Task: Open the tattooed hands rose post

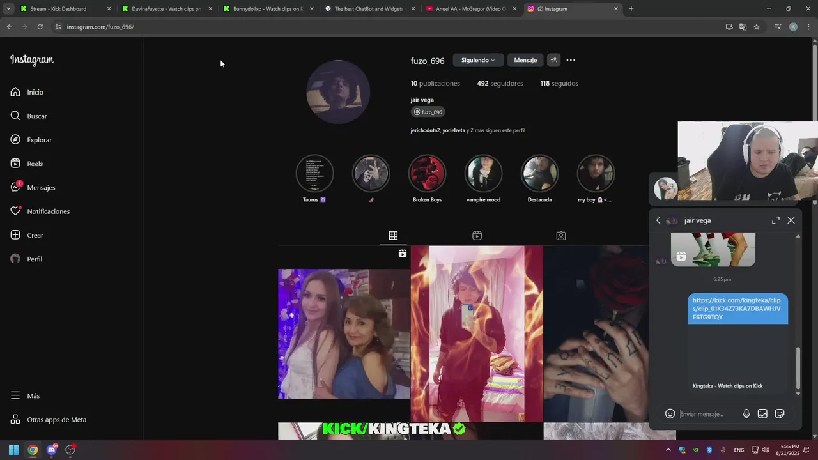Action: point(596,333)
